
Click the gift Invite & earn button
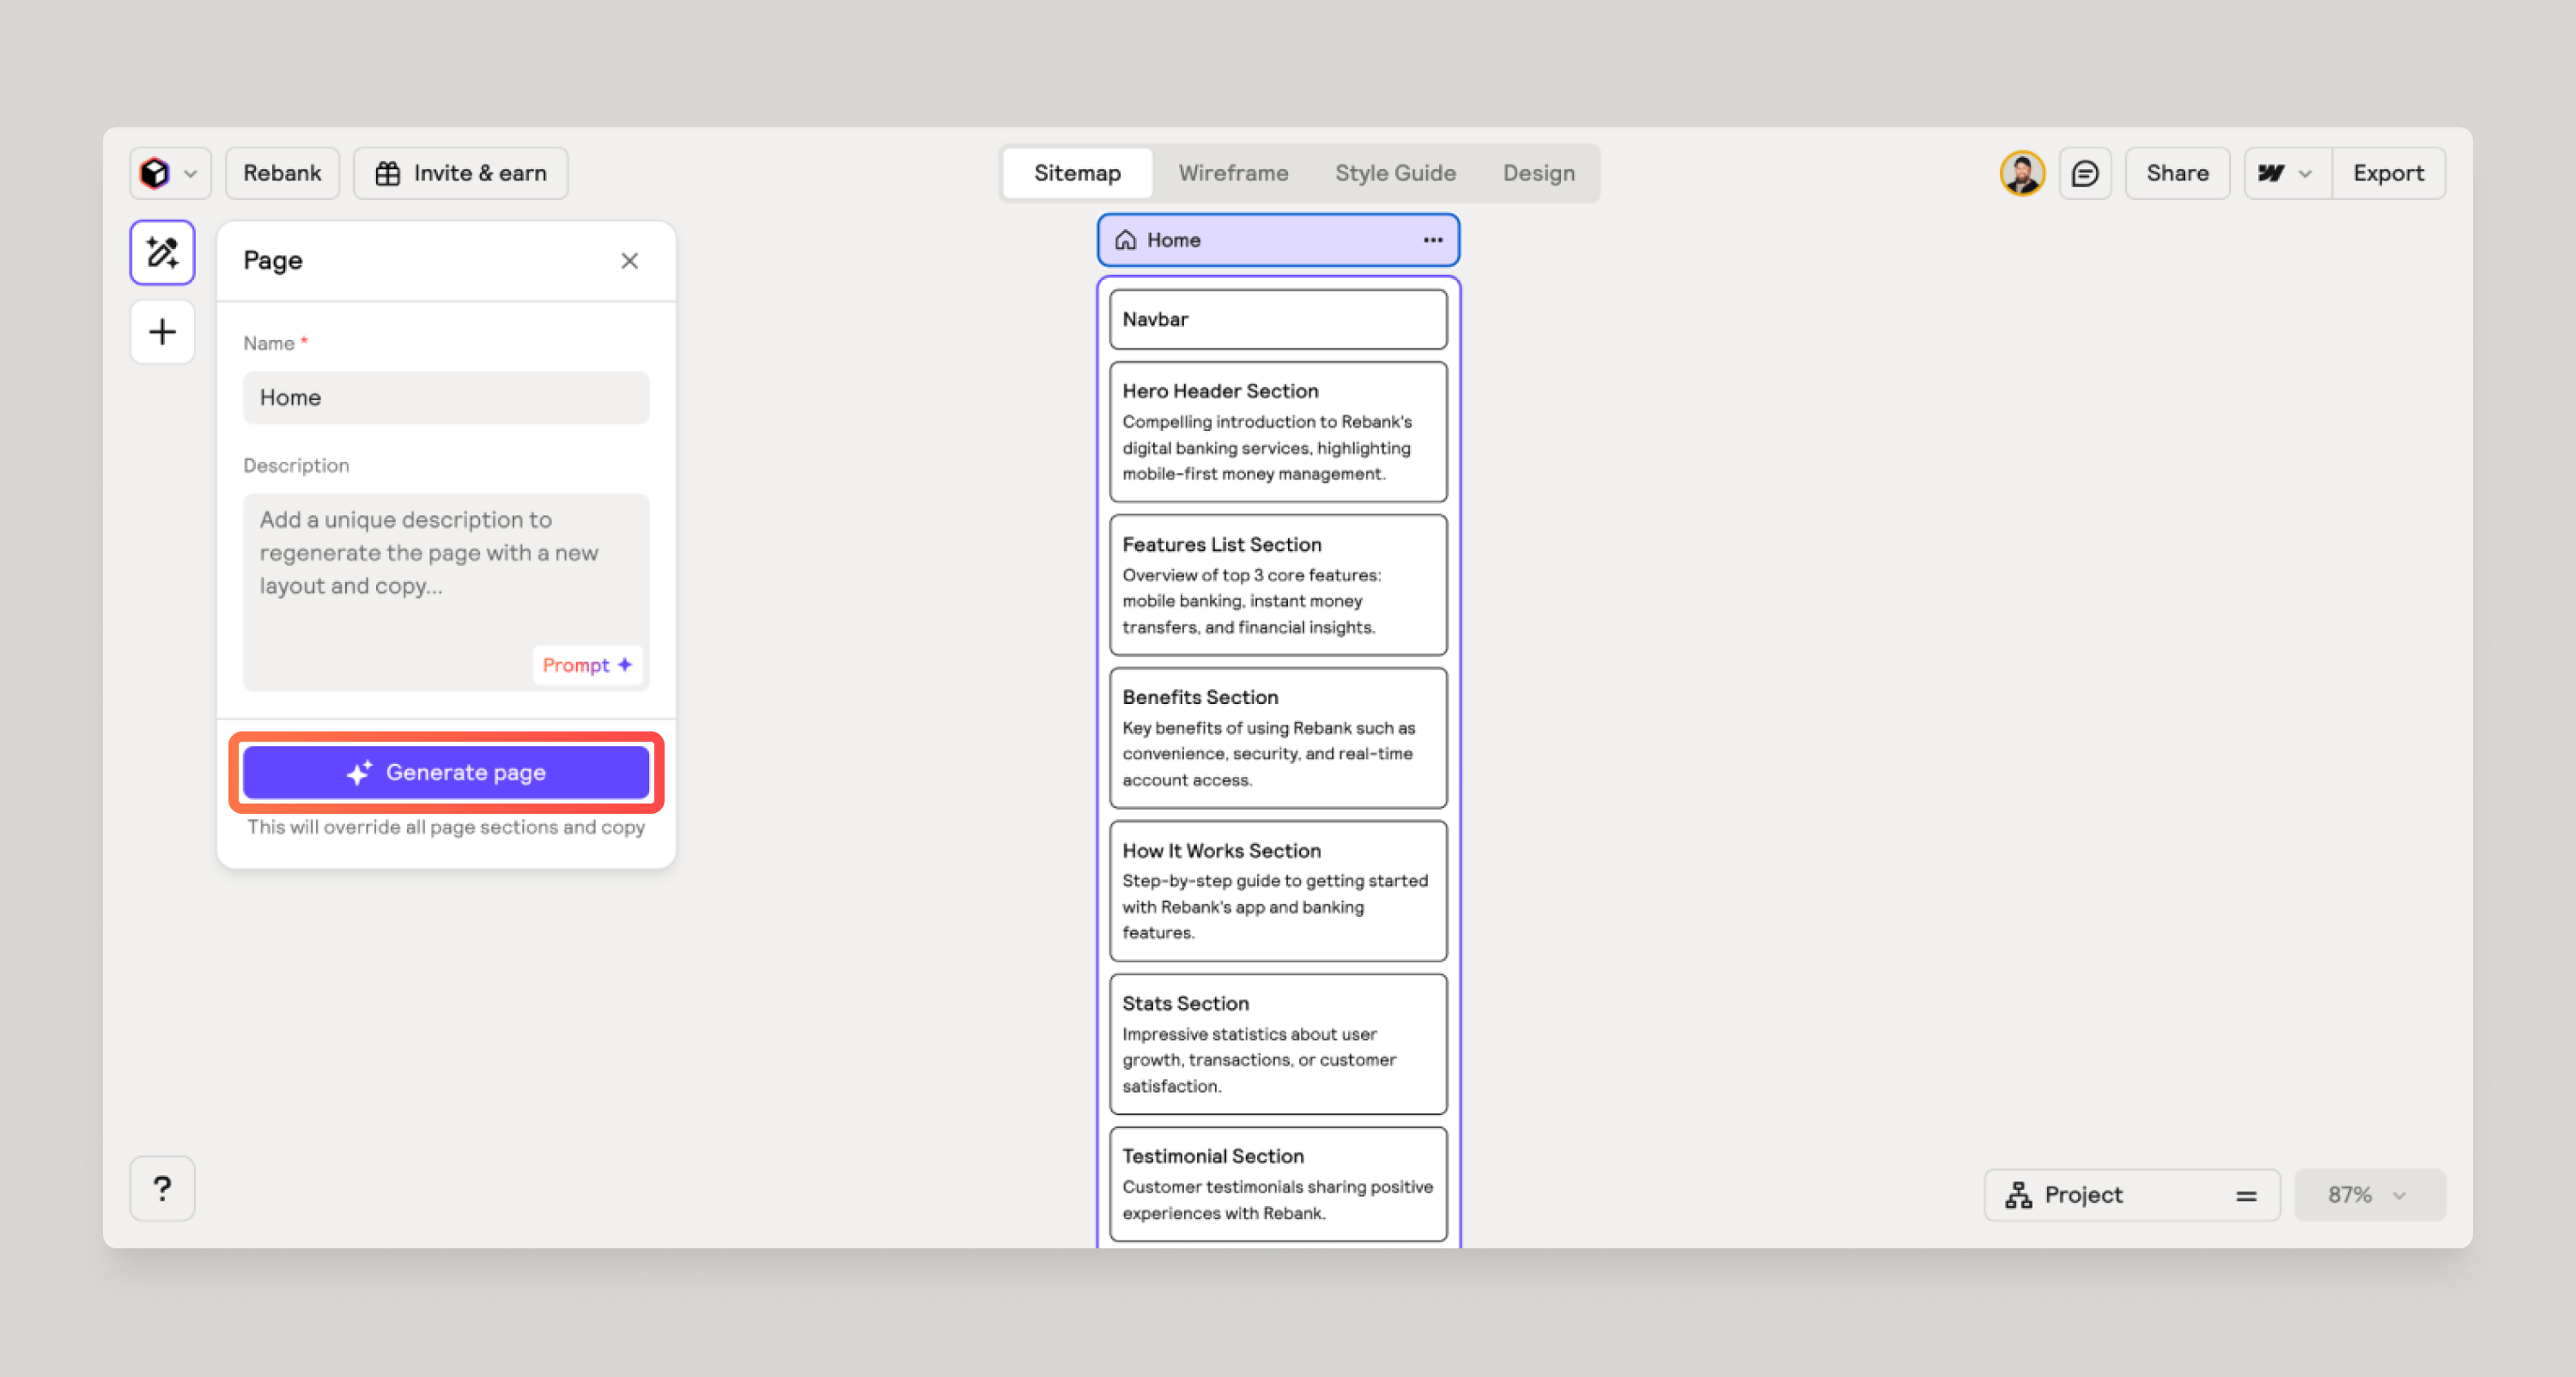(460, 173)
